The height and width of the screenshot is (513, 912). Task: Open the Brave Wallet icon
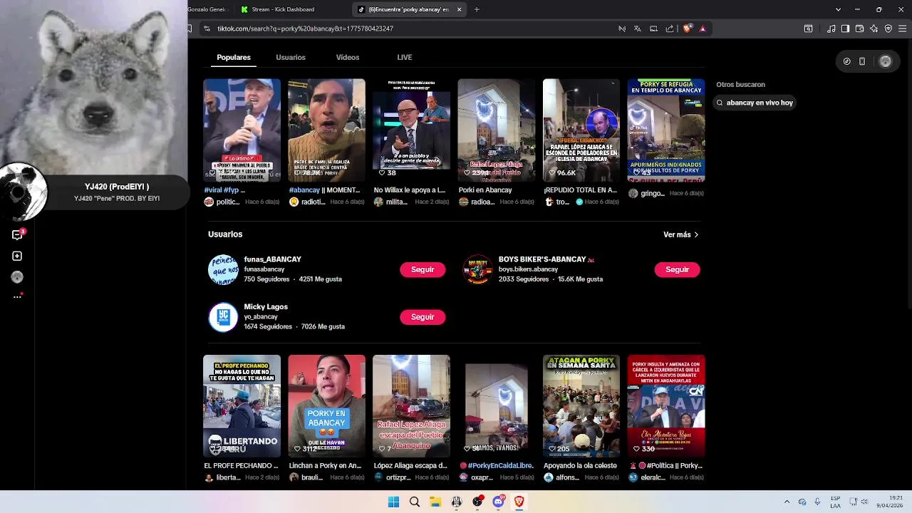(860, 28)
